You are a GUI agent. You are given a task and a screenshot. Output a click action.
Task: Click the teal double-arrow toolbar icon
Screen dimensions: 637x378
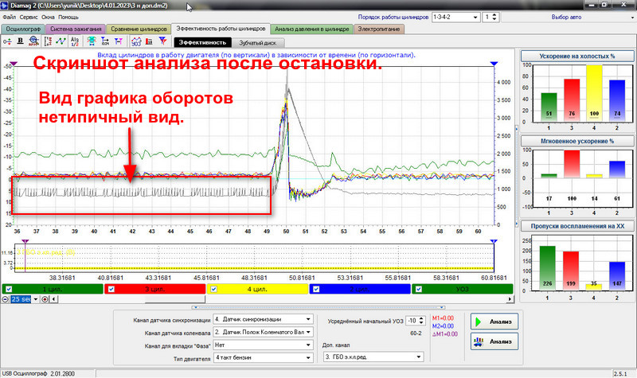point(92,41)
